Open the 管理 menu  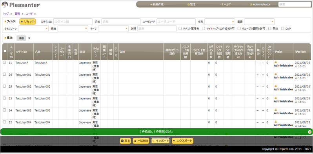pos(191,4)
